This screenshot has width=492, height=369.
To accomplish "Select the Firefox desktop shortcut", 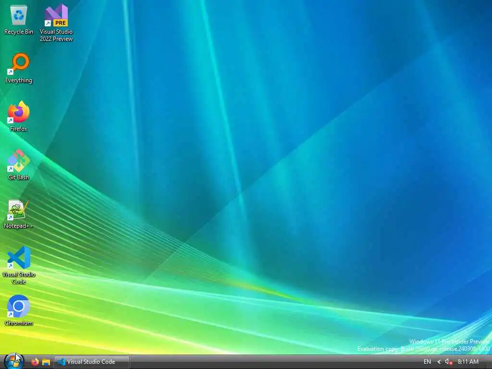I will (x=19, y=116).
